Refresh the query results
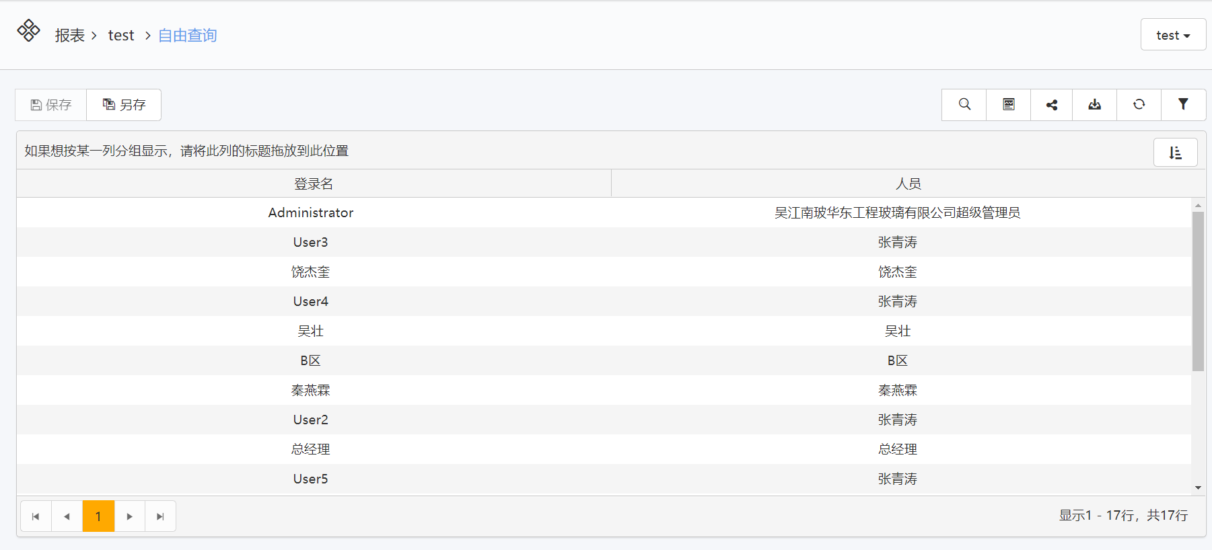 tap(1139, 104)
